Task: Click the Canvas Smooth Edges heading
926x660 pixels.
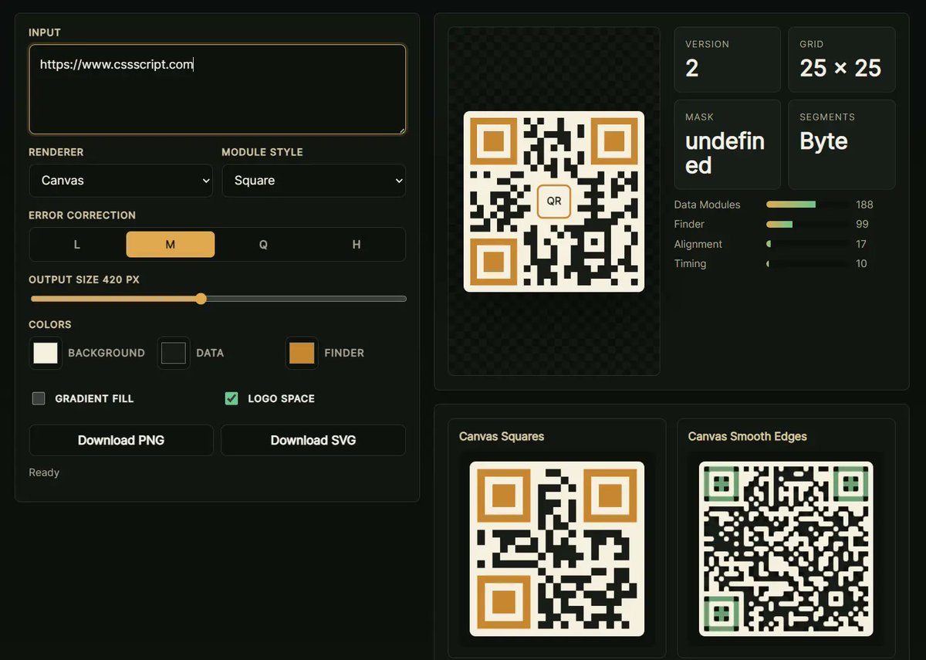Action: click(x=748, y=436)
